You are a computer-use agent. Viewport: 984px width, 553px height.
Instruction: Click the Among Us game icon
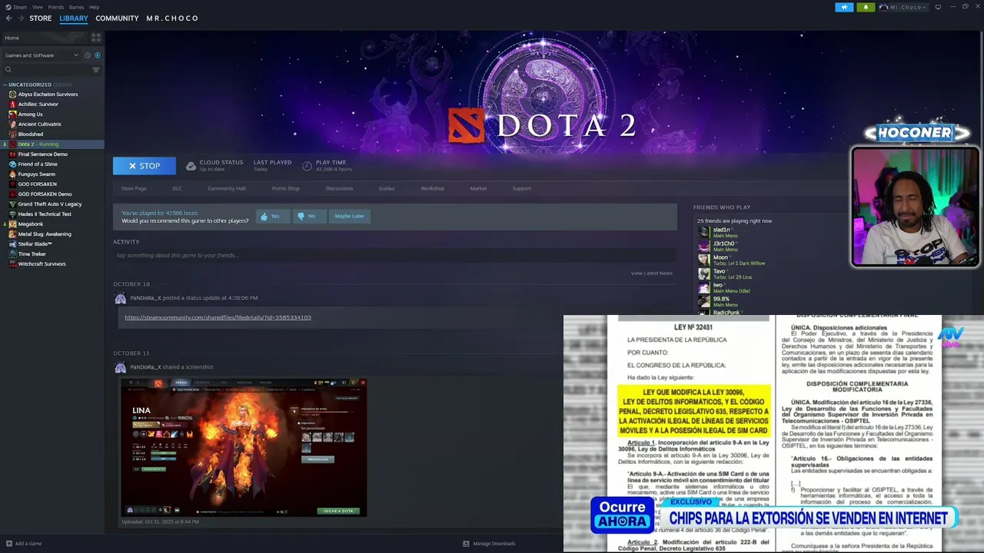(x=12, y=114)
